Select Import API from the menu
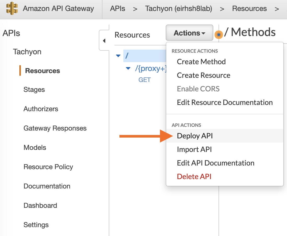287x236 pixels. click(194, 149)
